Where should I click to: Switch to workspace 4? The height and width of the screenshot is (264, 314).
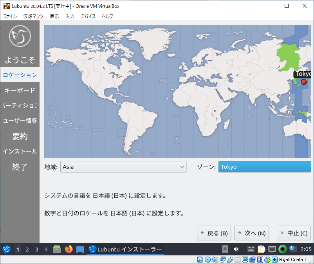click(x=46, y=250)
